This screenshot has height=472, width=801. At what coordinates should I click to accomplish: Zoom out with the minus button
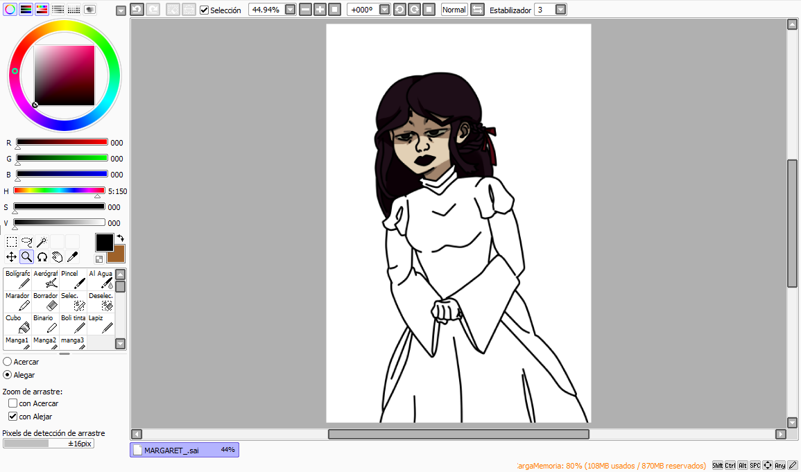tap(305, 10)
